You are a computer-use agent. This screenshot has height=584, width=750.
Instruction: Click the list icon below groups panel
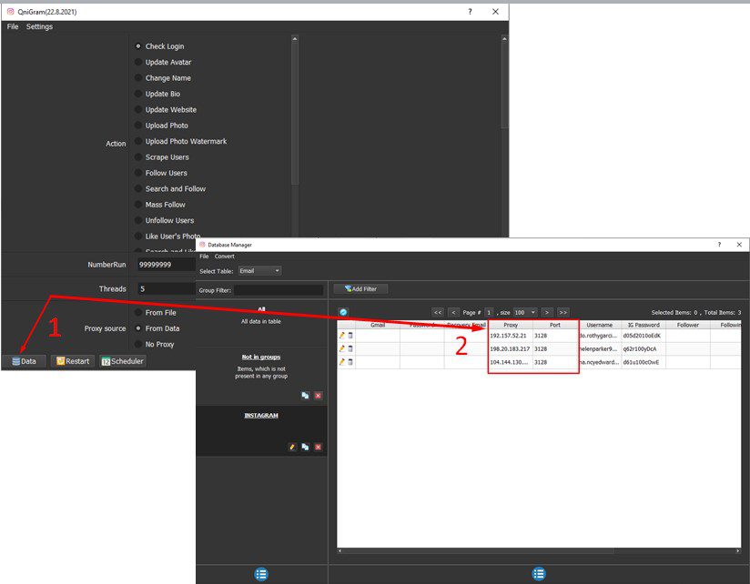[x=261, y=574]
